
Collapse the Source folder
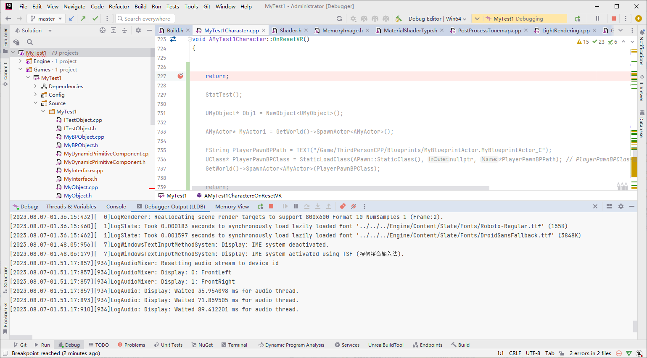click(35, 103)
